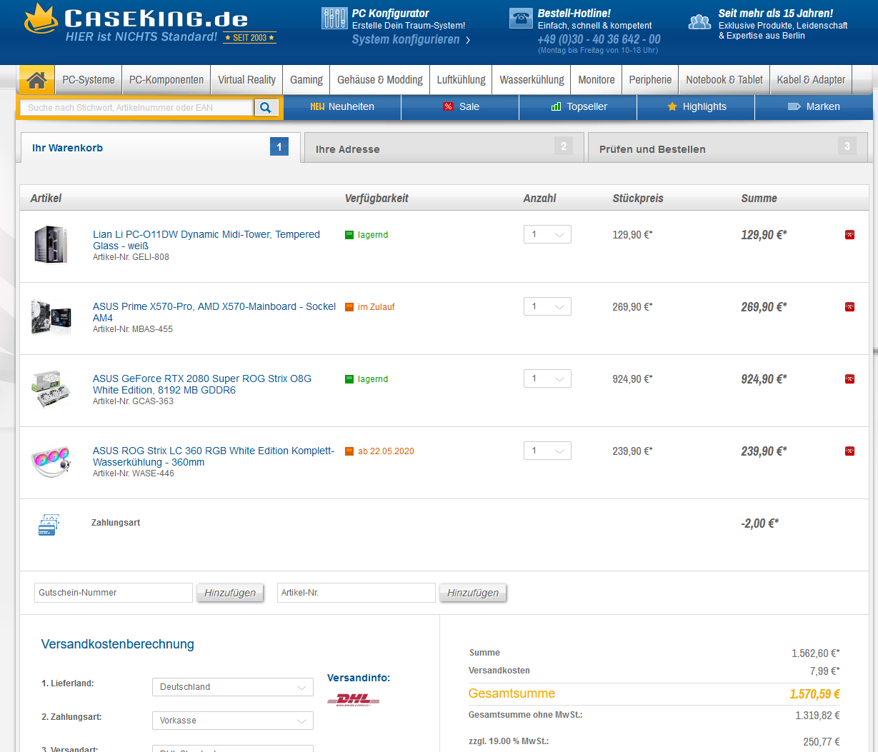Go to the Sale section
The height and width of the screenshot is (752, 878).
[461, 106]
